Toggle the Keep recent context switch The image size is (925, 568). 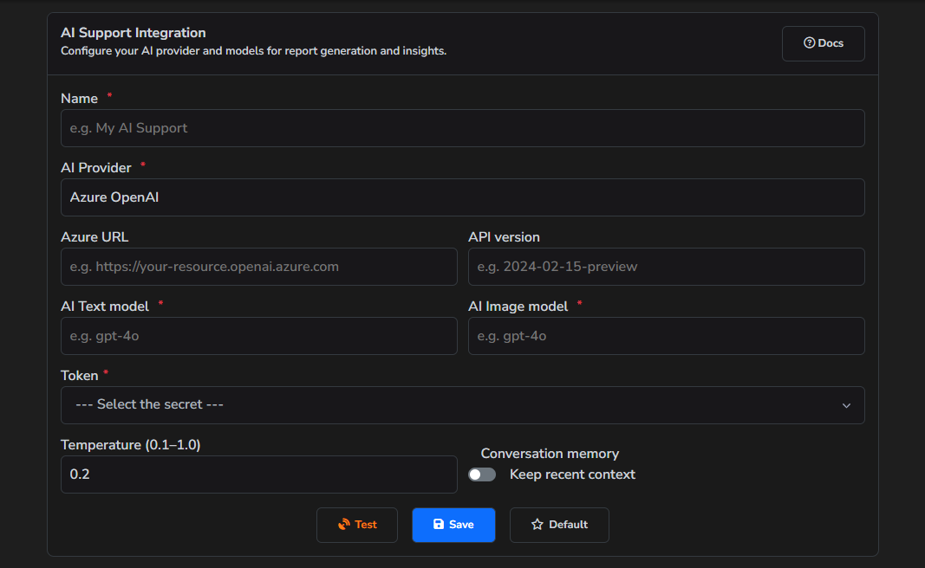[482, 474]
